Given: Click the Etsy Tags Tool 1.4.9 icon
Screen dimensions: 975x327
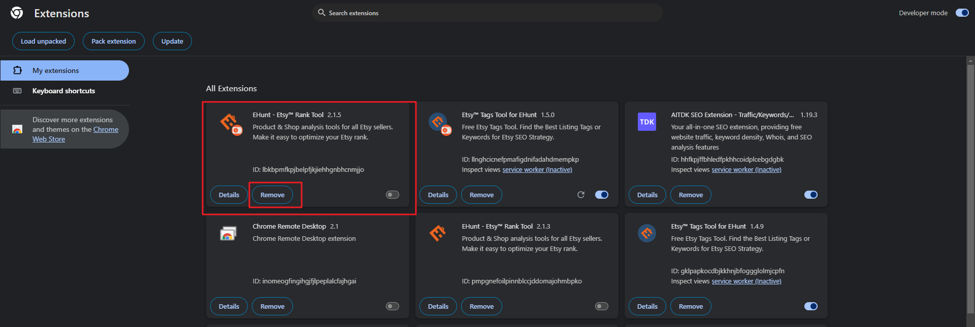Looking at the screenshot, I should [x=646, y=233].
